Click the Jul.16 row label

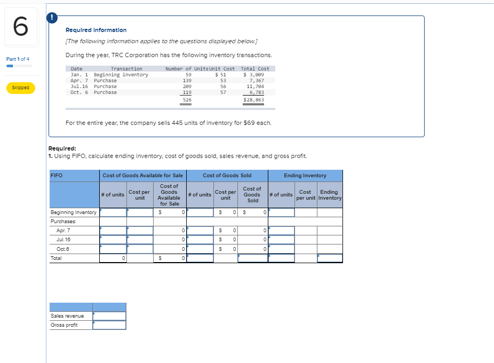point(63,240)
